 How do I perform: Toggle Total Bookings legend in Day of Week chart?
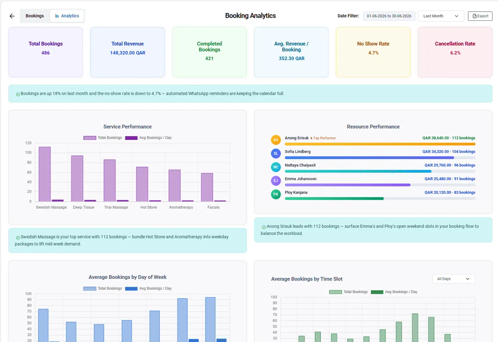tap(103, 288)
